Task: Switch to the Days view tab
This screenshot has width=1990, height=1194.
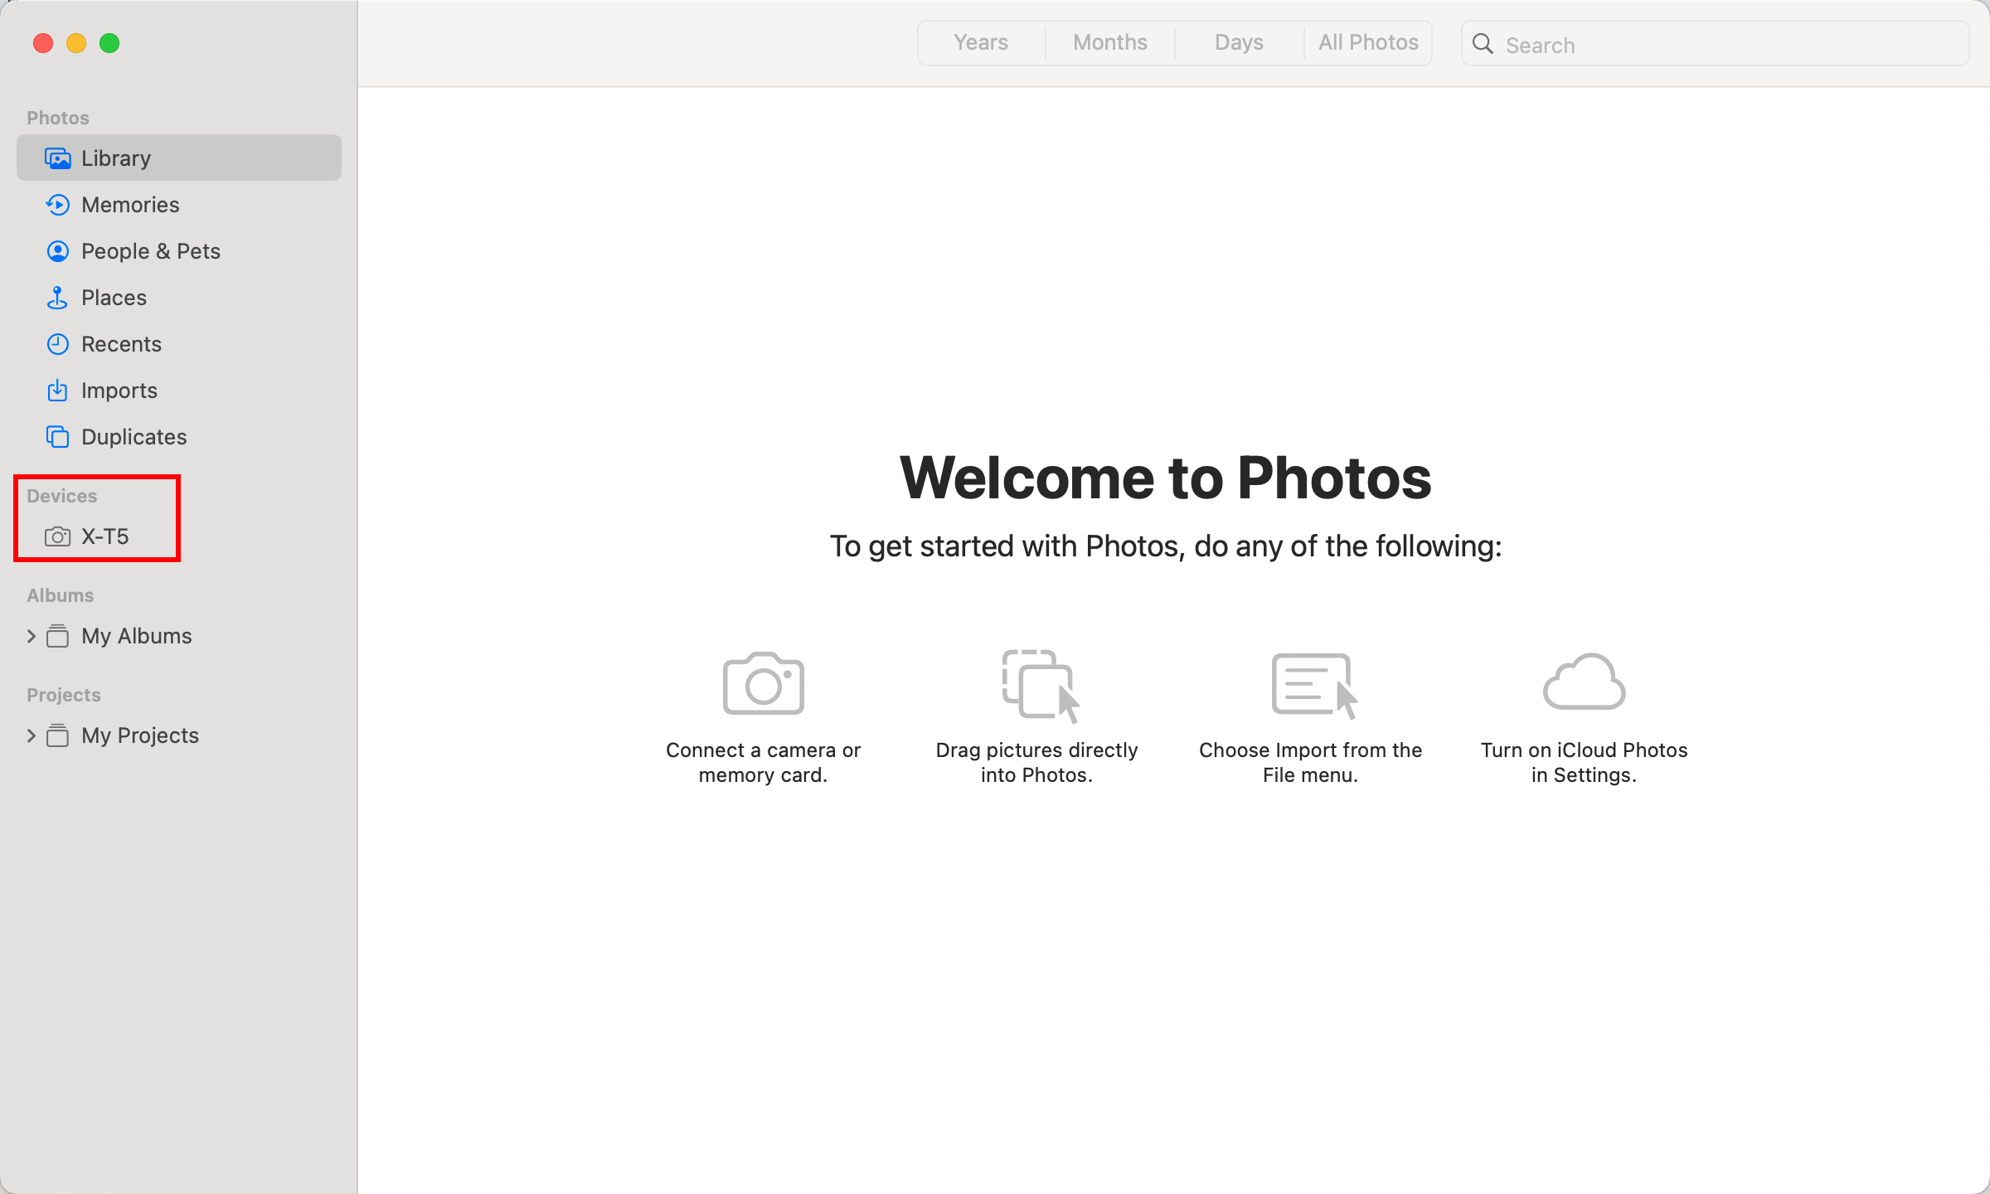Action: click(x=1239, y=43)
